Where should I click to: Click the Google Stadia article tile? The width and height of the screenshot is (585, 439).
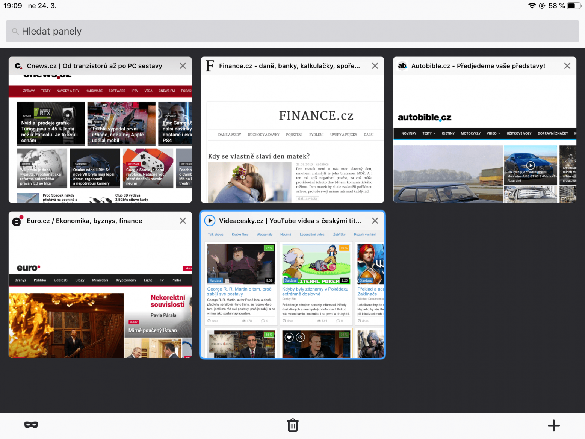[148, 168]
